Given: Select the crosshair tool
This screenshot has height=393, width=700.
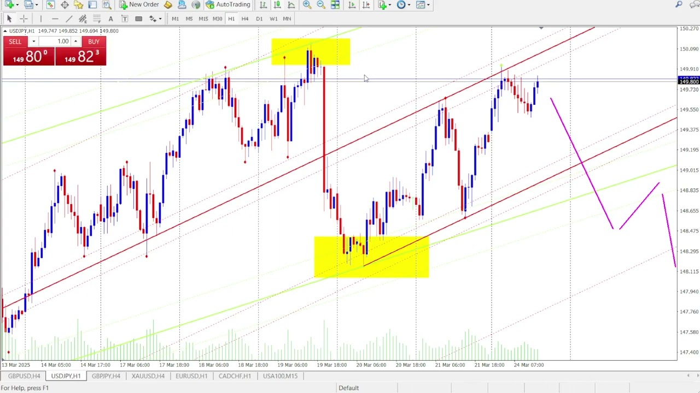Looking at the screenshot, I should (24, 19).
